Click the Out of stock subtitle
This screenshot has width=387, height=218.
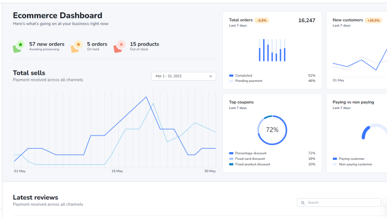(x=139, y=49)
